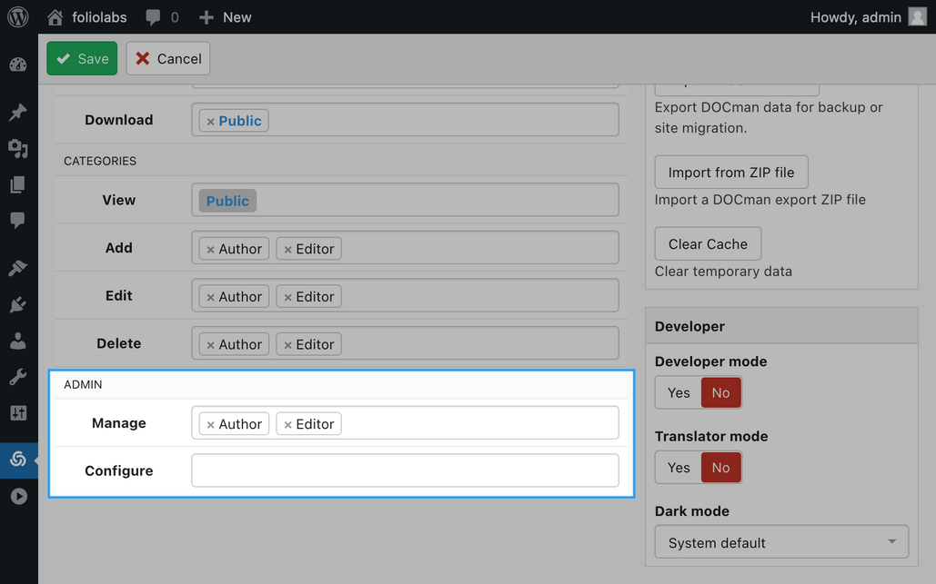
Task: Open the Delete permissions tag field
Action: 406,342
